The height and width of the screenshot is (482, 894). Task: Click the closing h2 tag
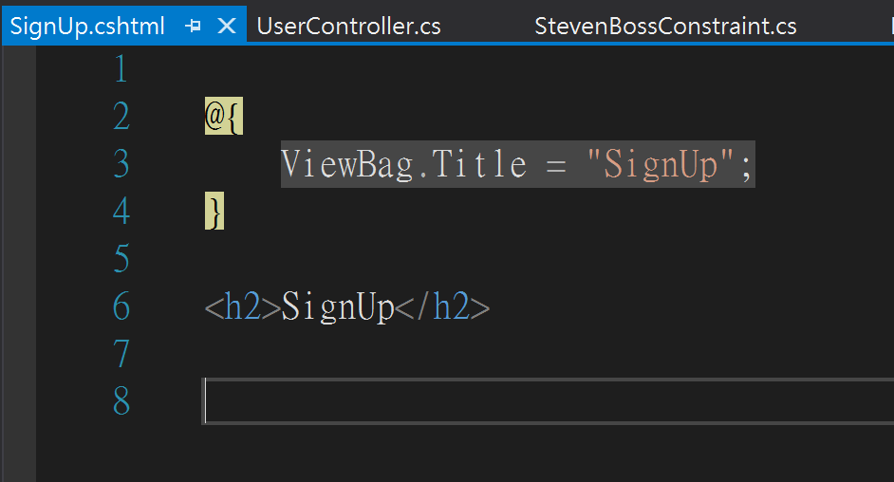pyautogui.click(x=442, y=307)
